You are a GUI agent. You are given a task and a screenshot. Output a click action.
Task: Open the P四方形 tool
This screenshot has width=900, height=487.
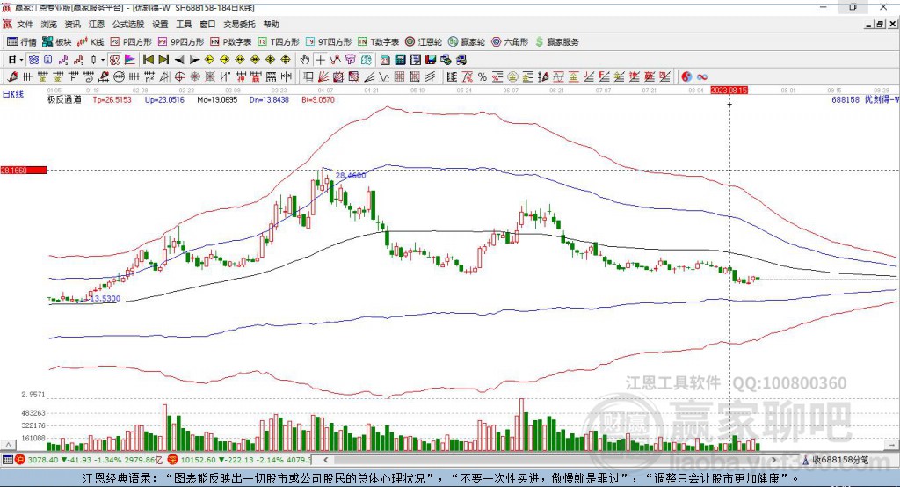[x=131, y=42]
